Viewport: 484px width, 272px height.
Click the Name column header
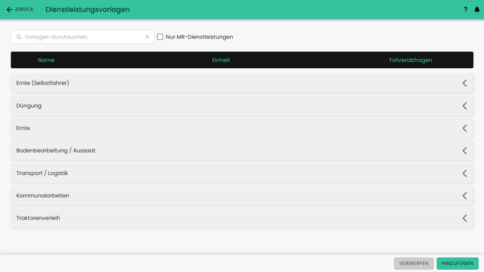point(46,60)
